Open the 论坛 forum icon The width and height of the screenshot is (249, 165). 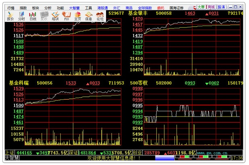point(100,16)
